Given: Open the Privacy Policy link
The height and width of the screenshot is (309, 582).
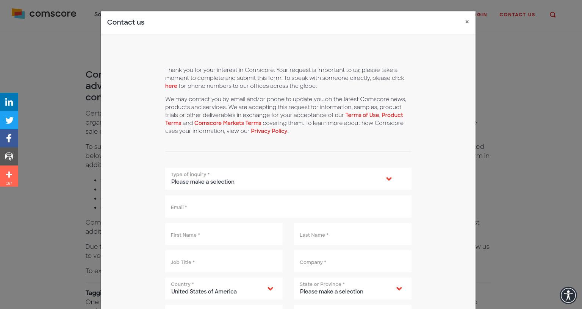Looking at the screenshot, I should point(269,131).
